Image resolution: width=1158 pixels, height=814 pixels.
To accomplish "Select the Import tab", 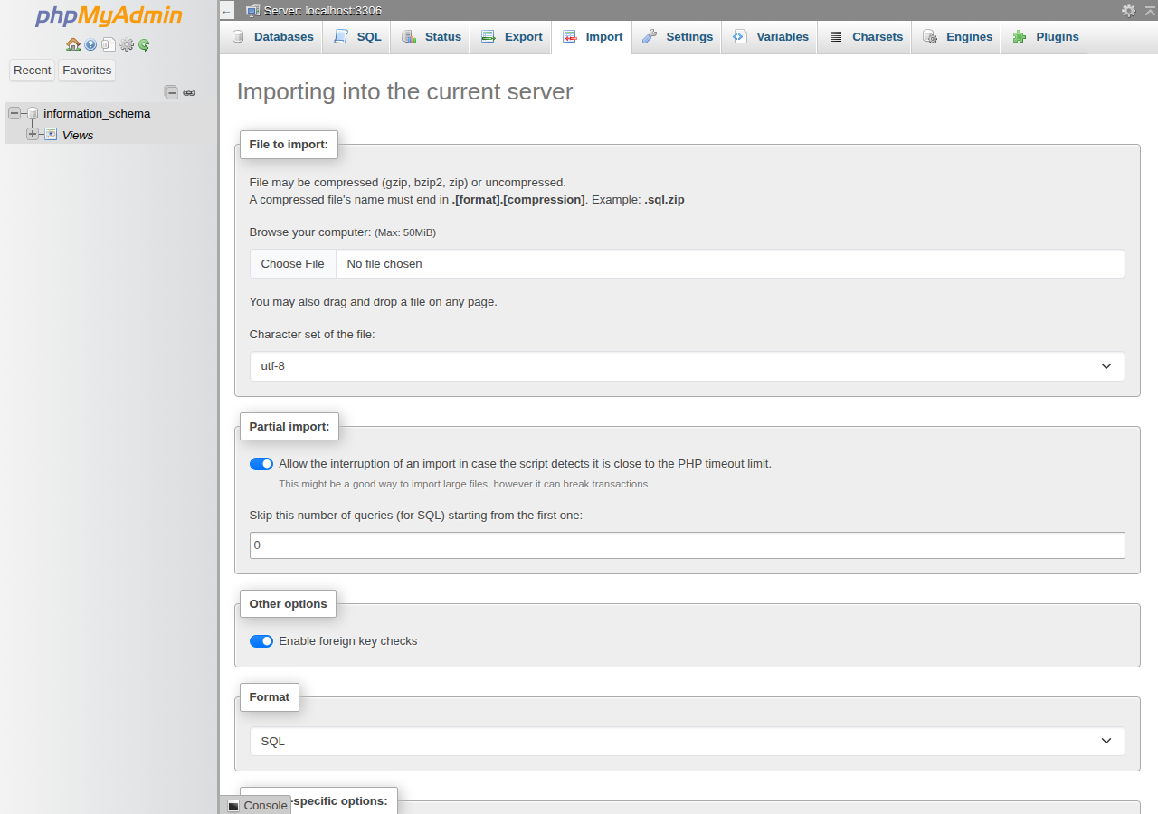I will [x=592, y=37].
